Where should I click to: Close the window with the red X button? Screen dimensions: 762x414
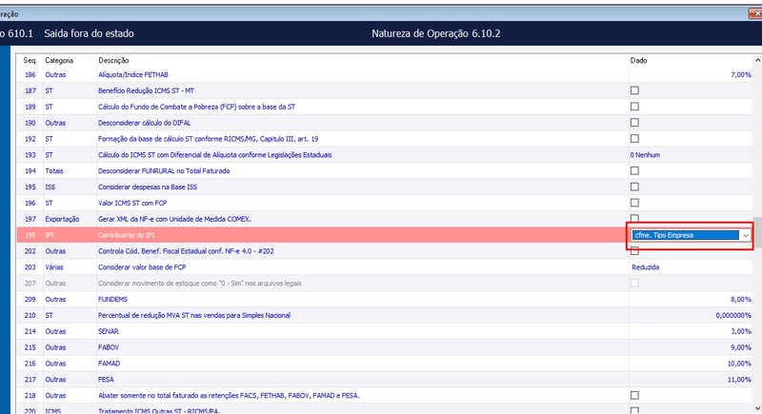(755, 14)
